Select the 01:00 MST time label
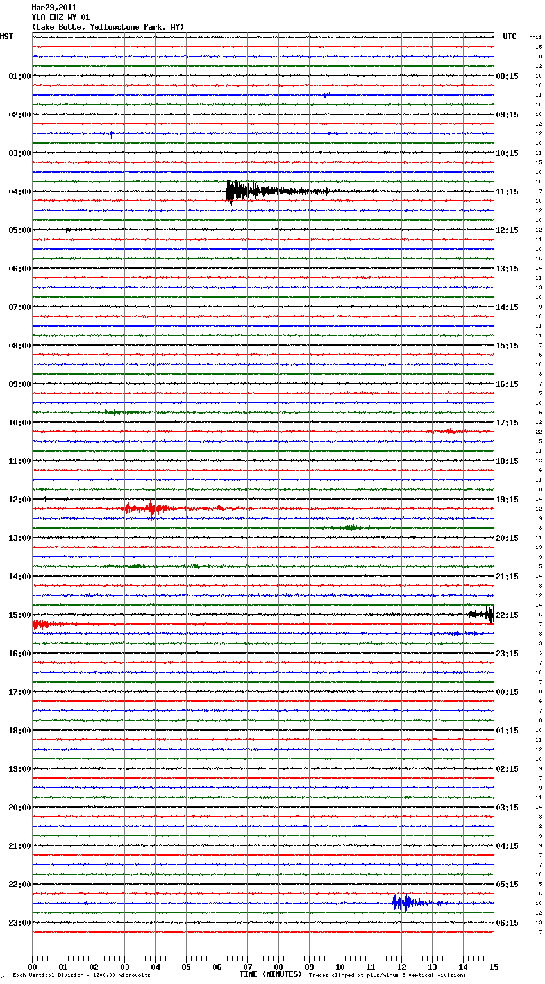 [x=20, y=76]
